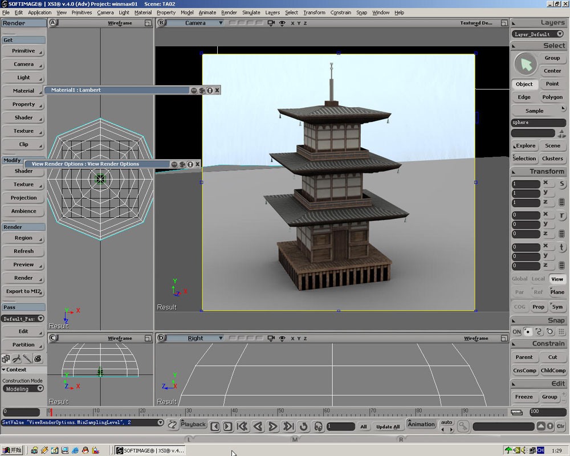Play the animation forward

(273, 426)
